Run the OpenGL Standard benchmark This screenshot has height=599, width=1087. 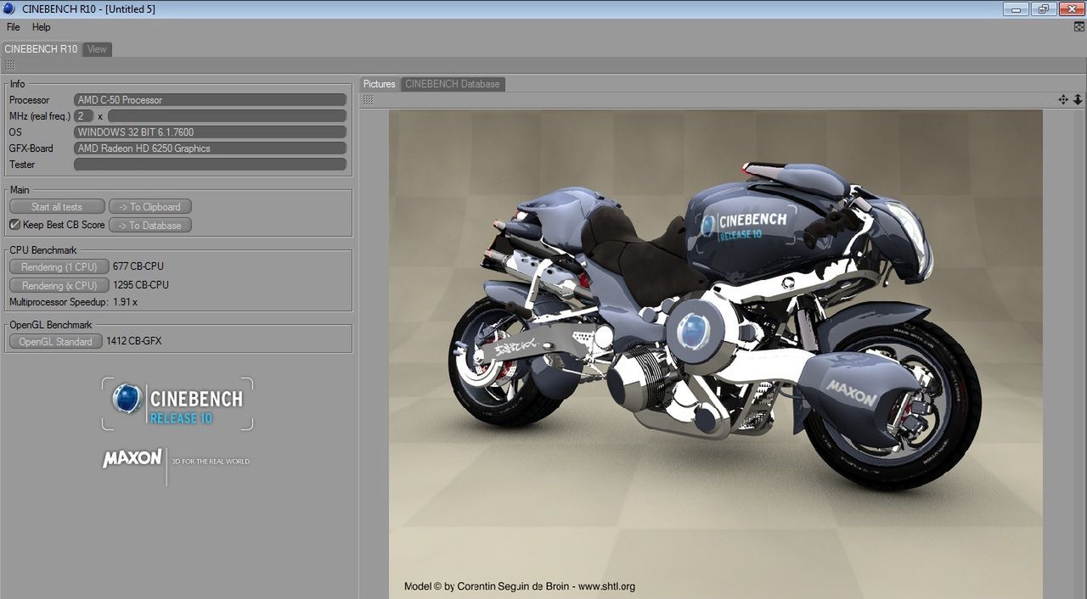(x=56, y=341)
